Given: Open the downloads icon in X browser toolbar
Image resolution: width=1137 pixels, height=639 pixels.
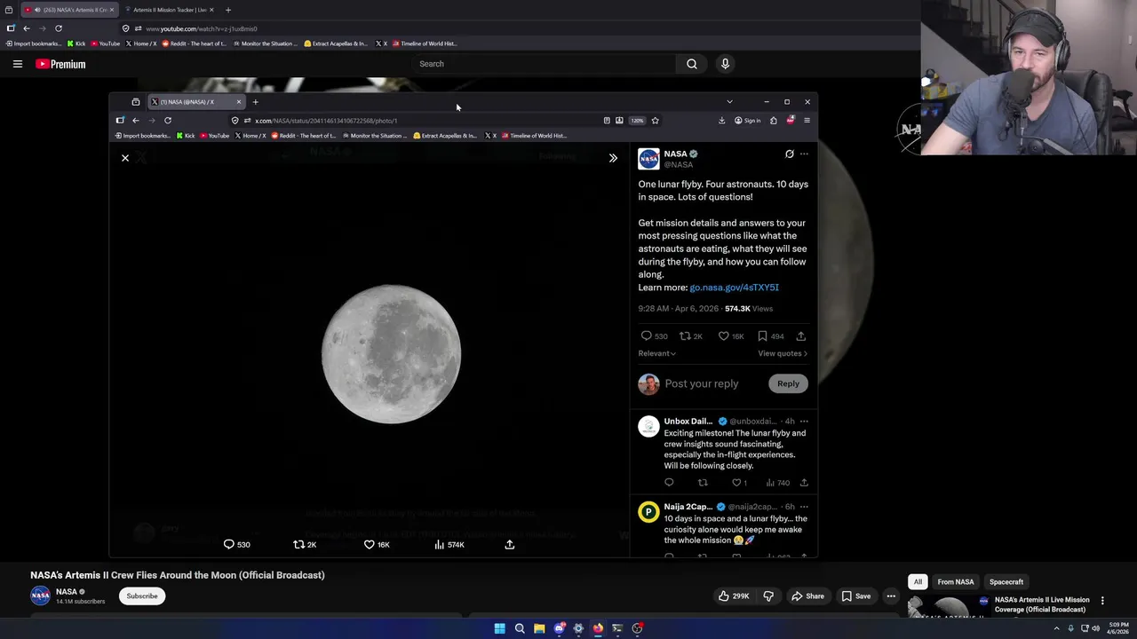Looking at the screenshot, I should [721, 121].
